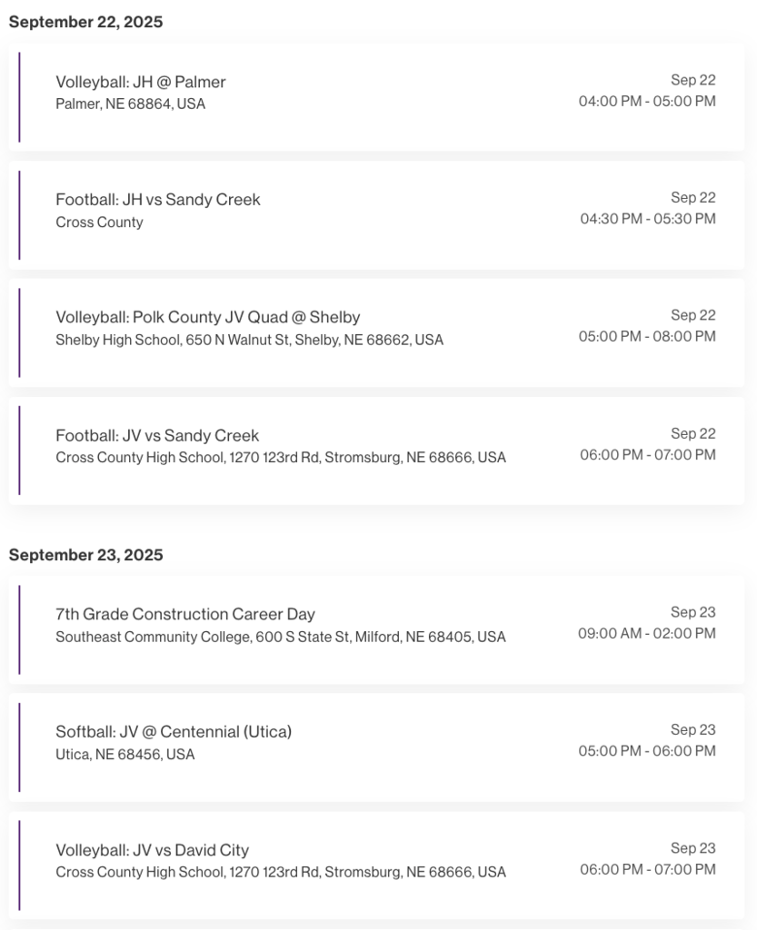The image size is (757, 930).
Task: Click the Utica, NE 68456 location text
Action: point(125,755)
